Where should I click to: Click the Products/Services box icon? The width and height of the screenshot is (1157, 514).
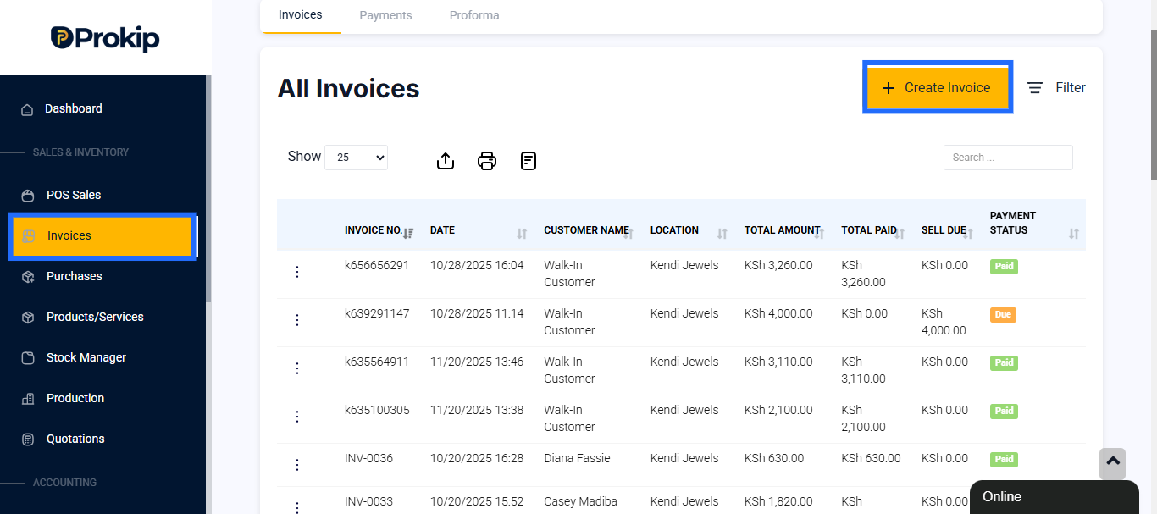(28, 317)
